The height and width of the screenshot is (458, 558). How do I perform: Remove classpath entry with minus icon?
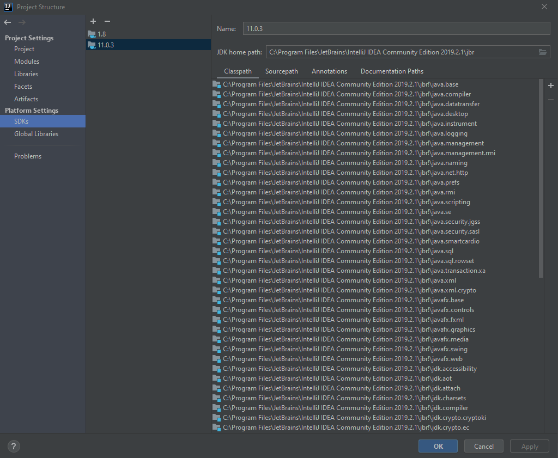point(551,100)
